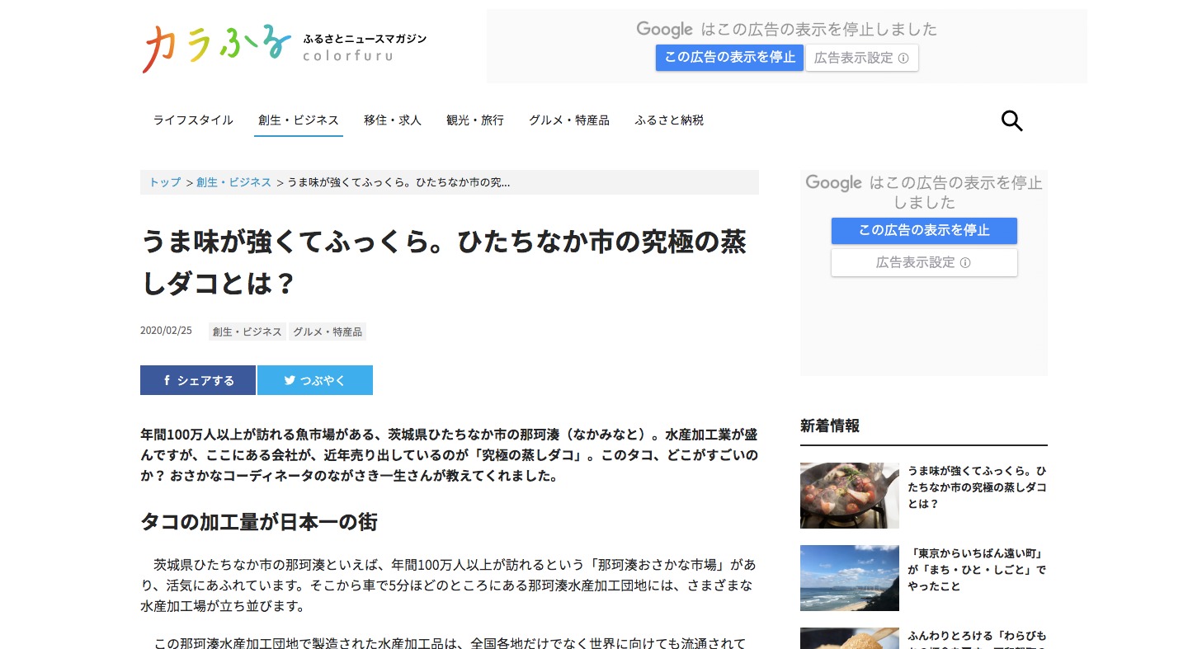Select グルメ・特産品 article tag
This screenshot has height=649, width=1188.
tap(328, 332)
